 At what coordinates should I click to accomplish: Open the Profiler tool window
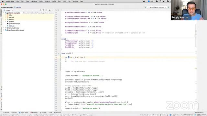click(x=6, y=113)
